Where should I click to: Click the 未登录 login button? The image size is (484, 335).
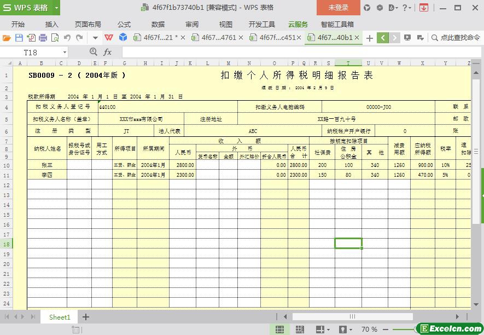[338, 8]
